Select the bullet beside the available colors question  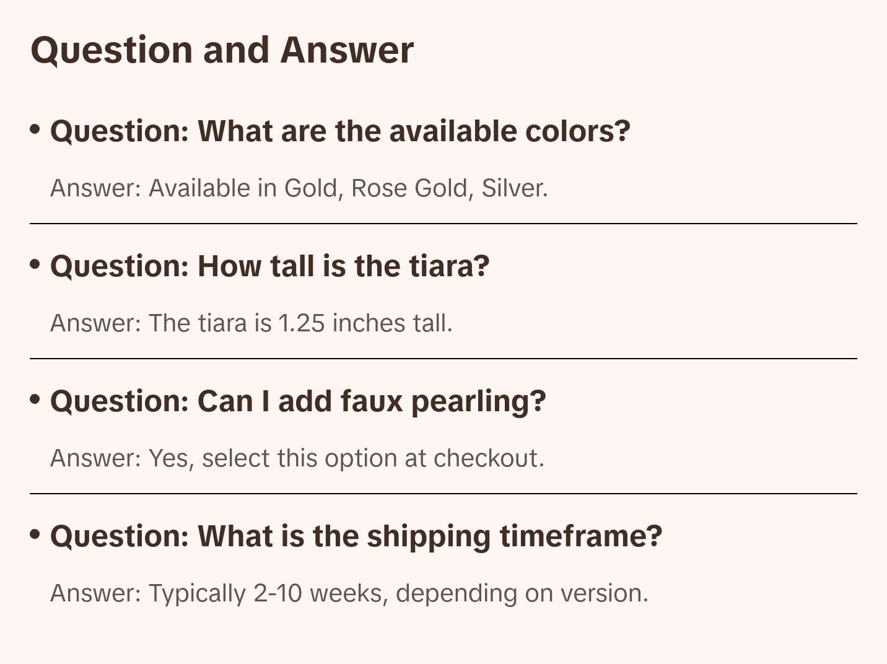(35, 129)
